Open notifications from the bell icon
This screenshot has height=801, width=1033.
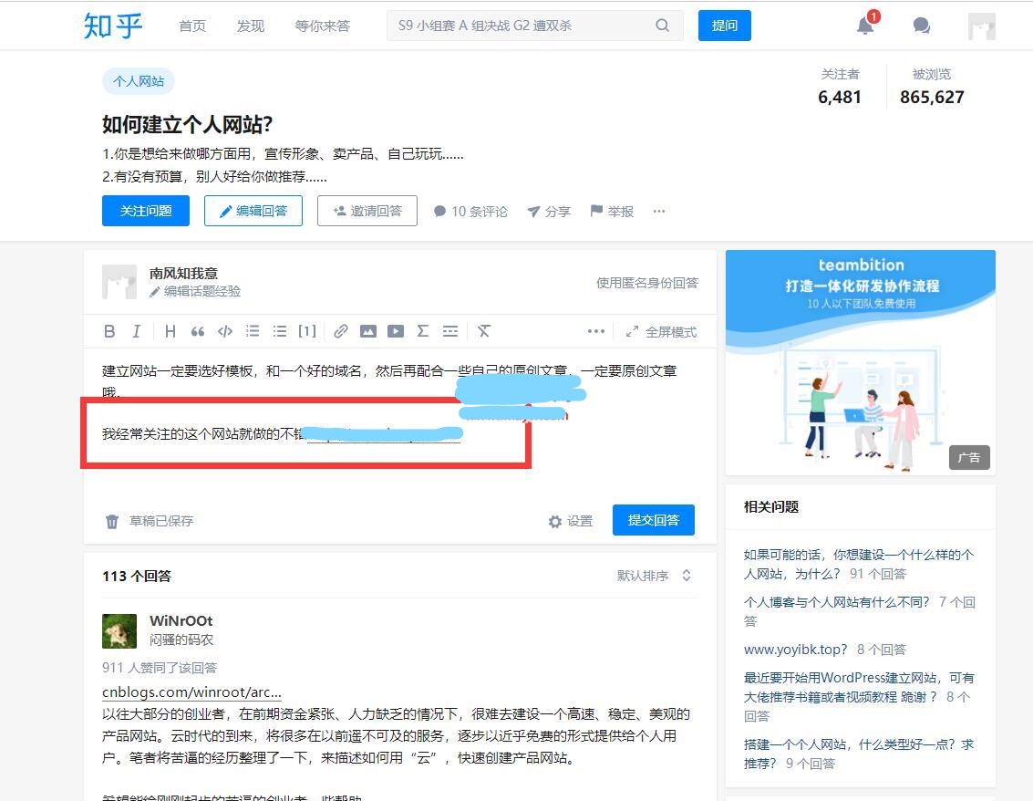(x=864, y=26)
